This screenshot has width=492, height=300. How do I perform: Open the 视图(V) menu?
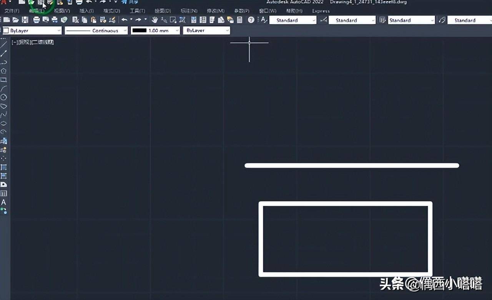pyautogui.click(x=62, y=11)
